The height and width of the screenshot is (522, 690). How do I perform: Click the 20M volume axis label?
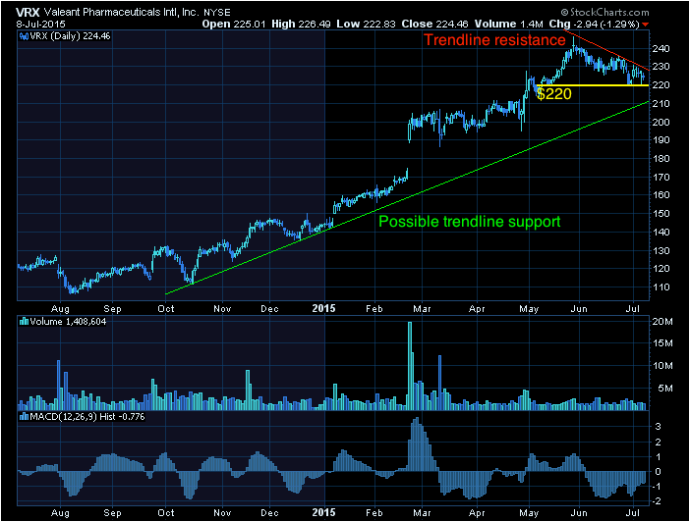click(662, 322)
